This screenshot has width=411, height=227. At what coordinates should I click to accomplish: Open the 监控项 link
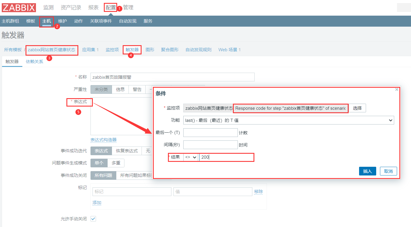pyautogui.click(x=112, y=50)
